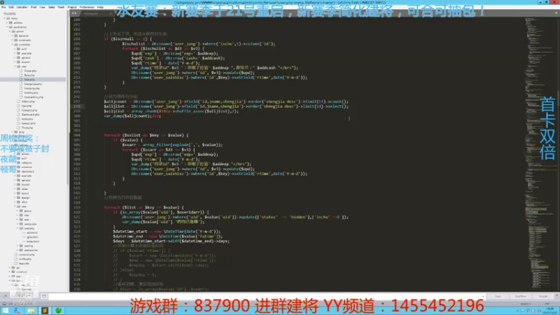Close the find panel
This screenshot has width=560, height=315.
coord(556,295)
